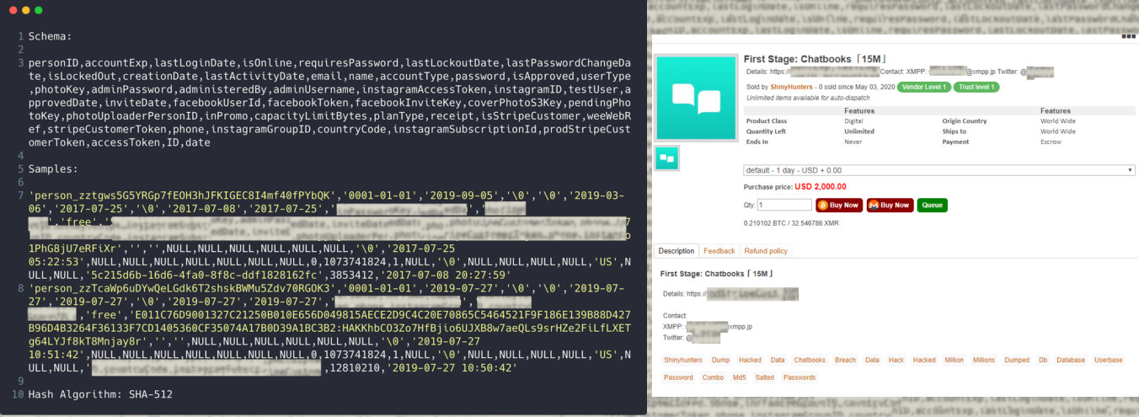Select the Dumped tag
The image size is (1139, 417).
(1016, 360)
